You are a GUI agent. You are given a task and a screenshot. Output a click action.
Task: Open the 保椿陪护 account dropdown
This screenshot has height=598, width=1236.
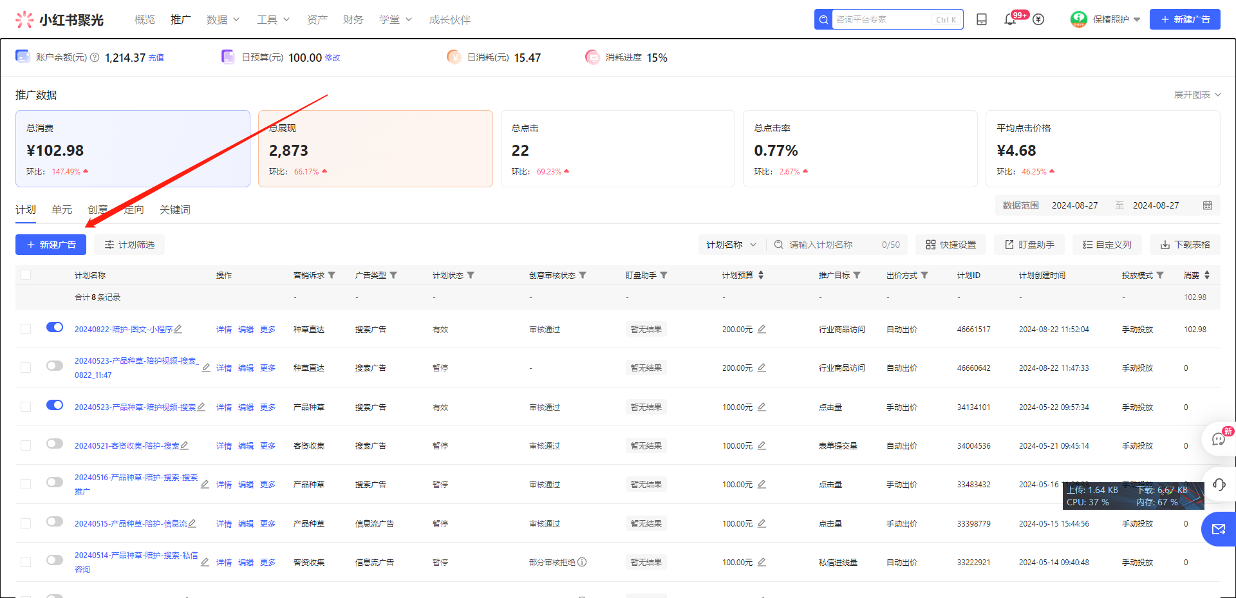coord(1116,20)
